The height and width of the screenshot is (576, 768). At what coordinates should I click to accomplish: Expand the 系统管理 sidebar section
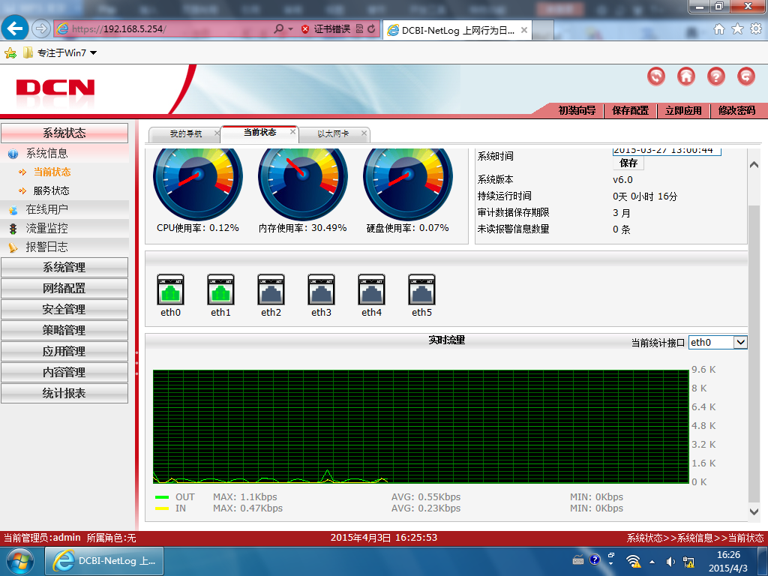(x=64, y=268)
